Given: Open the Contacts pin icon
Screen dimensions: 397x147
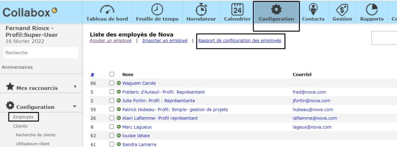Looking at the screenshot, I should click(313, 9).
